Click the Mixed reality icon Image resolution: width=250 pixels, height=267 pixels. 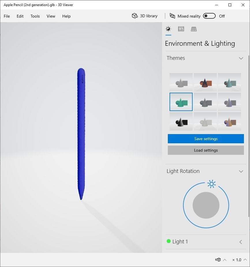pyautogui.click(x=172, y=16)
